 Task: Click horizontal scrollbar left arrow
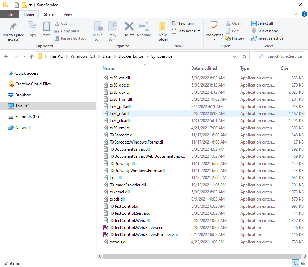tap(100, 256)
